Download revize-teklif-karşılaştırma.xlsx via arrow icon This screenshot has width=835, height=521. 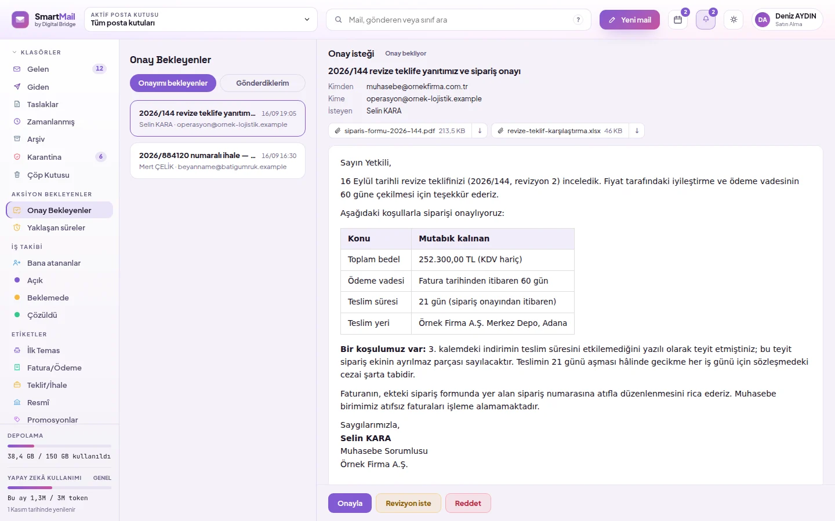637,131
